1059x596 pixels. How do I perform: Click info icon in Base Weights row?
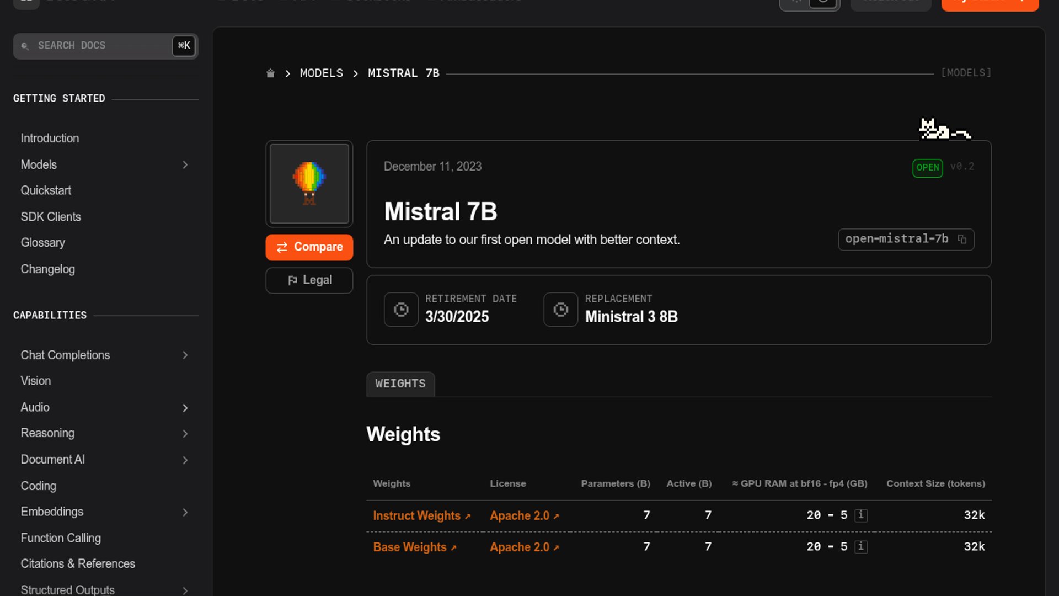click(x=860, y=547)
